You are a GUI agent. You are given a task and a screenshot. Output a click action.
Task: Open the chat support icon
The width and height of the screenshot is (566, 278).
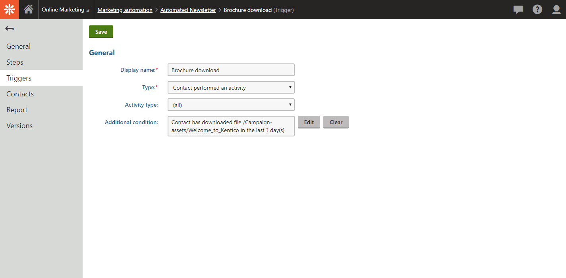point(518,10)
